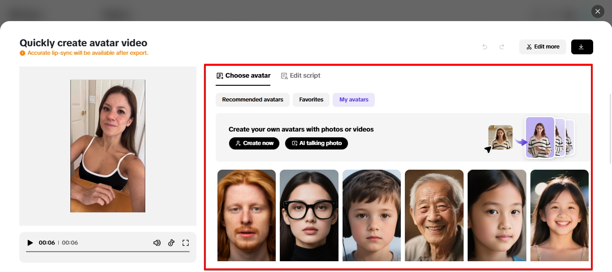Click the undo icon
Image resolution: width=612 pixels, height=272 pixels.
[x=484, y=47]
